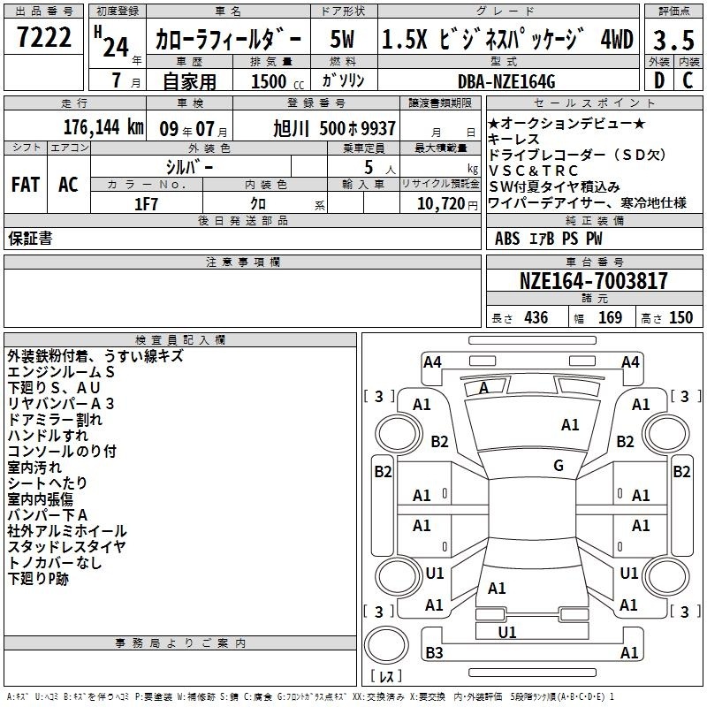707x707 pixels.
Task: Click the damage code legend line
Action: coord(311,696)
